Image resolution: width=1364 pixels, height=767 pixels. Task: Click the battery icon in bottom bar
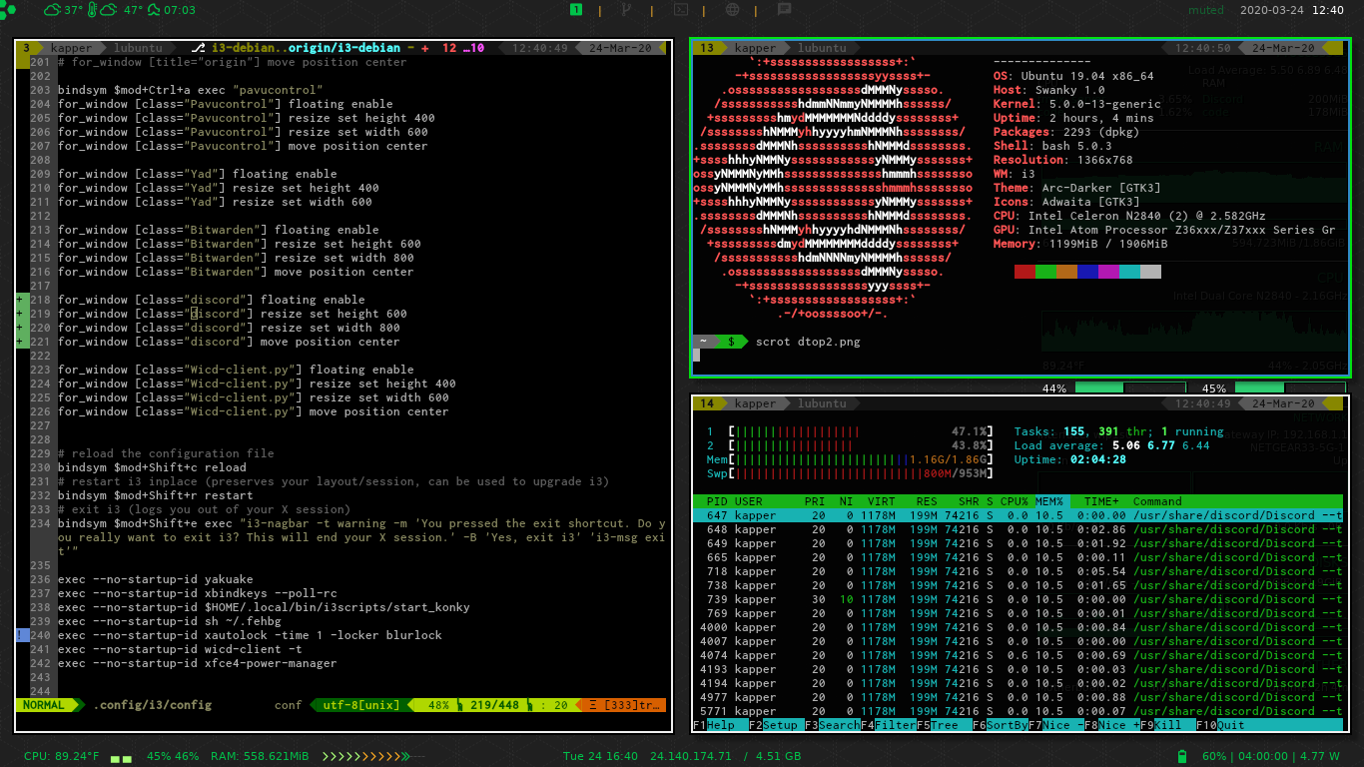click(1183, 756)
